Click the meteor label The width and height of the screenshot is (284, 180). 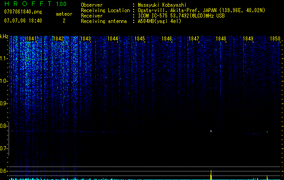[64, 14]
